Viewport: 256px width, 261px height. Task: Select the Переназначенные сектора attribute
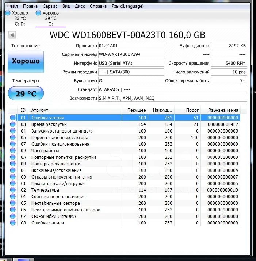point(60,138)
